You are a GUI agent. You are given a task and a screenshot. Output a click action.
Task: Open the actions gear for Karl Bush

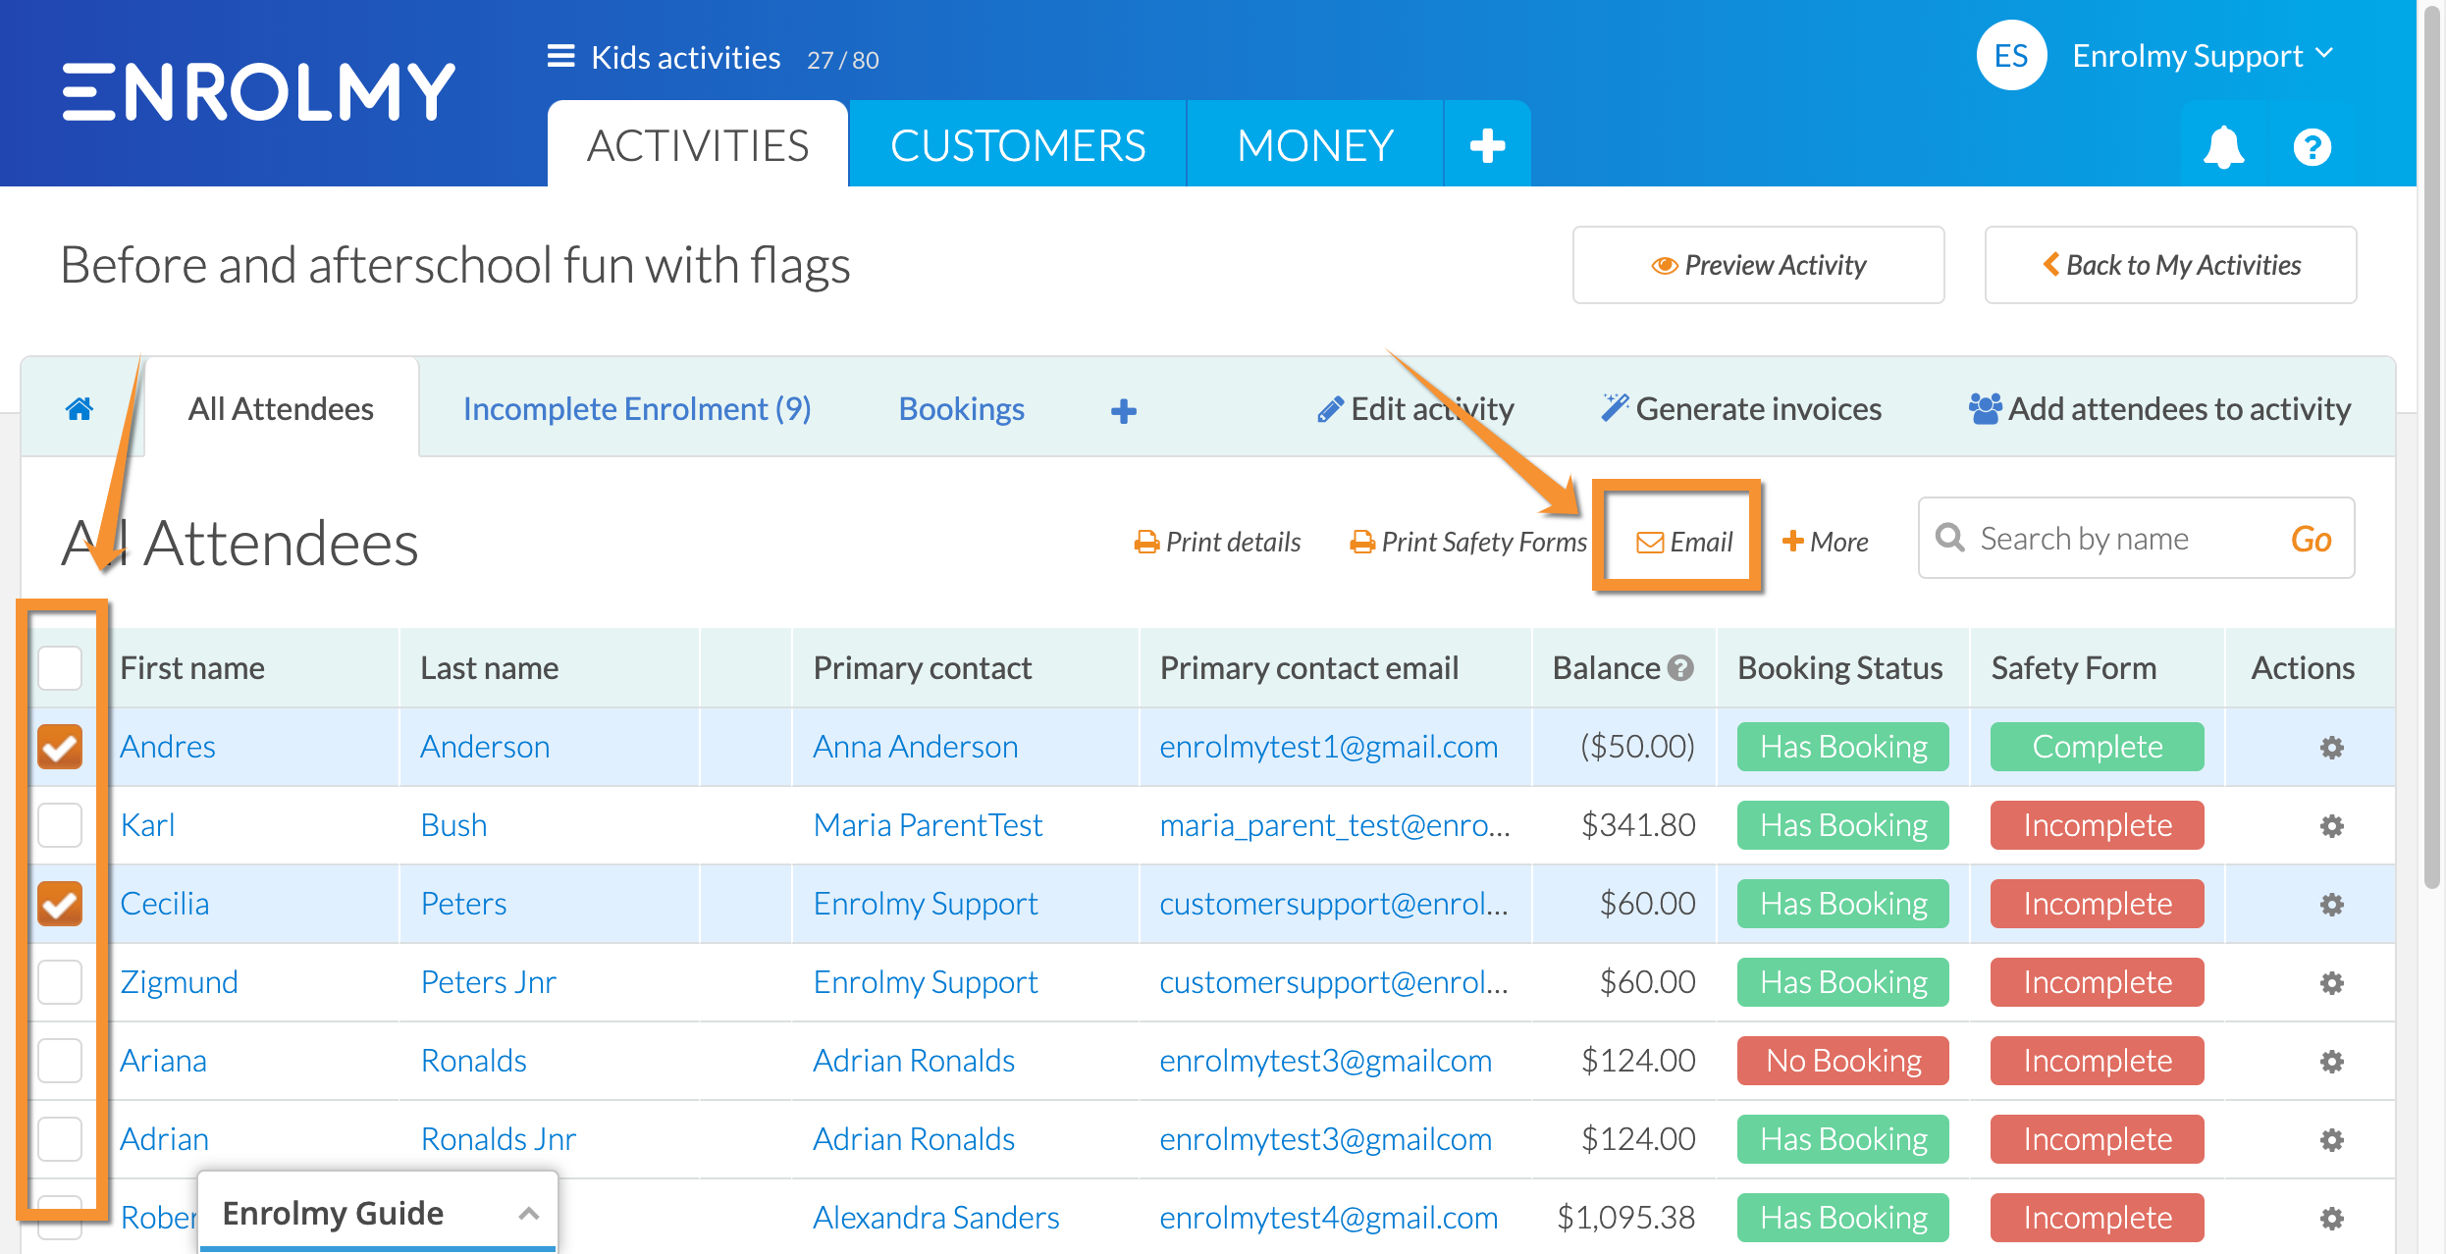click(2331, 826)
